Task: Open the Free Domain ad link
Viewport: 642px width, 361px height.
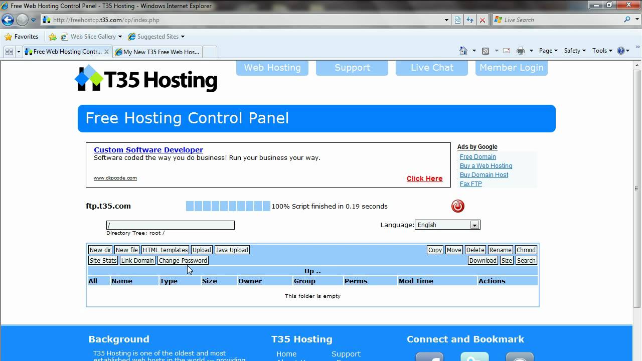Action: tap(478, 157)
